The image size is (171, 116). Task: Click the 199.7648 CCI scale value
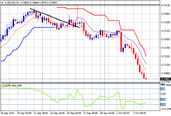tap(166, 85)
